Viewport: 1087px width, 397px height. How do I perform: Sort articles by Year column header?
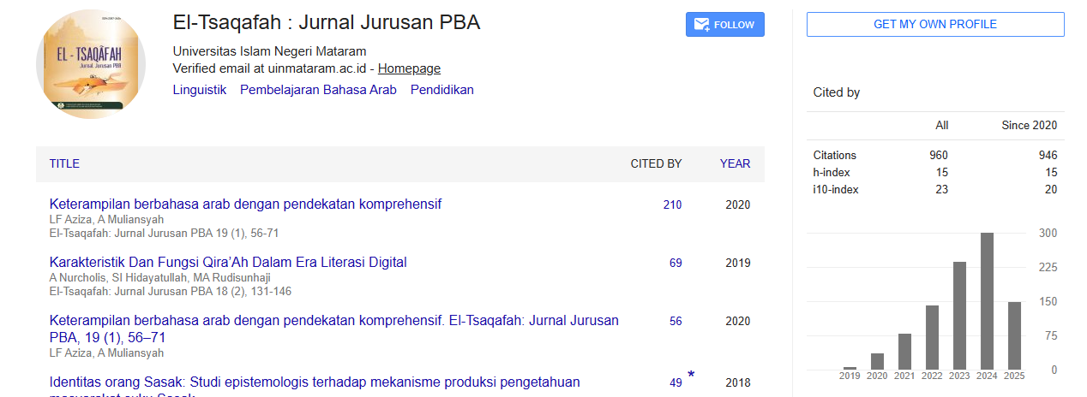point(735,163)
